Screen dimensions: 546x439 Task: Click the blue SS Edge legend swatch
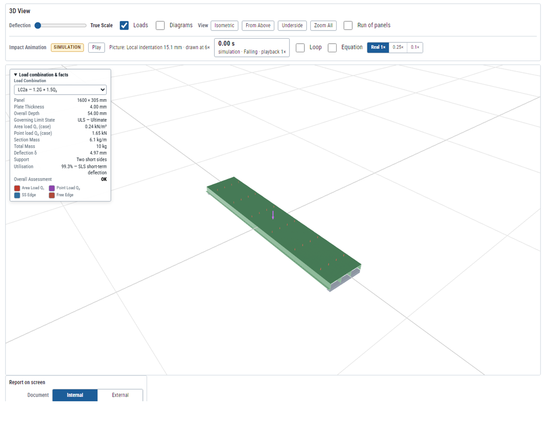click(17, 195)
